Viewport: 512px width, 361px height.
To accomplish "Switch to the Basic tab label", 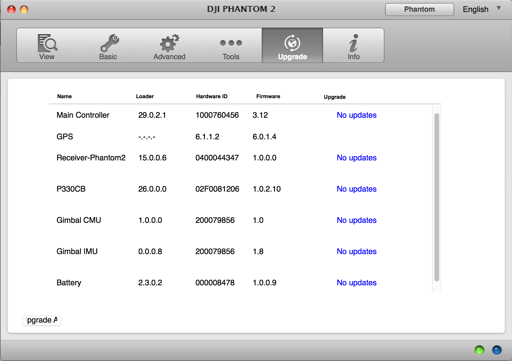I will [108, 57].
